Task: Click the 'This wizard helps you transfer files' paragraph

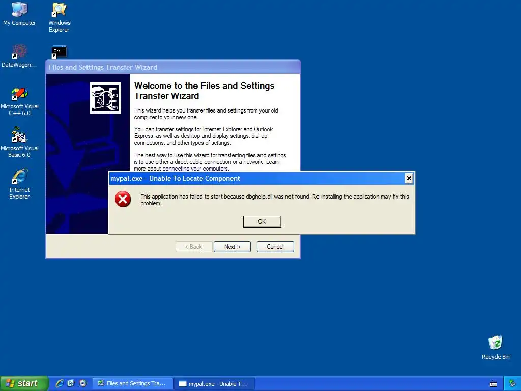Action: 206,114
